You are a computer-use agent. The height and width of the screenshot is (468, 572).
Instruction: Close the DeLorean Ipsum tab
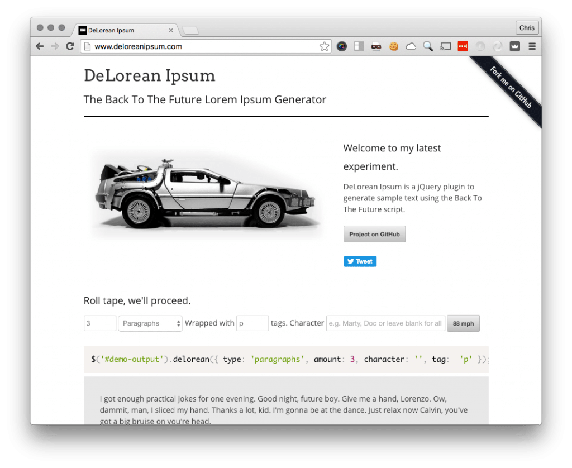[x=171, y=30]
